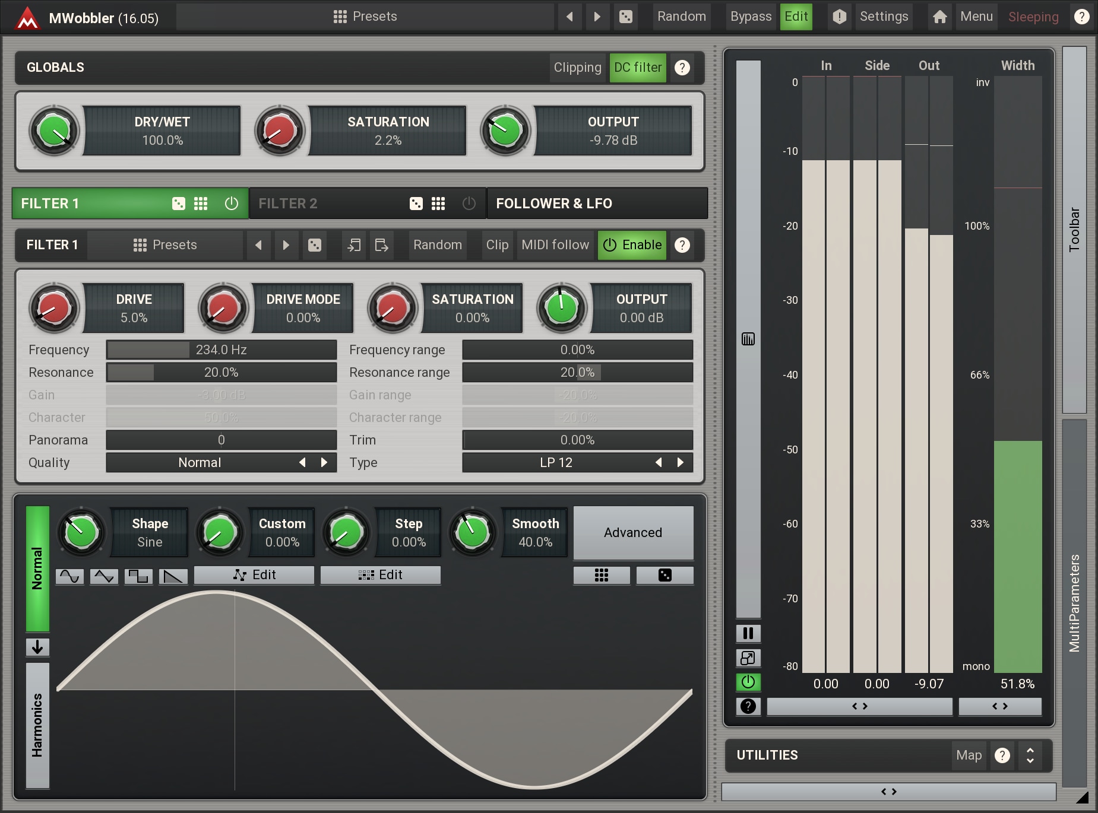Viewport: 1098px width, 813px height.
Task: Click the Edit button in top bar
Action: pos(796,17)
